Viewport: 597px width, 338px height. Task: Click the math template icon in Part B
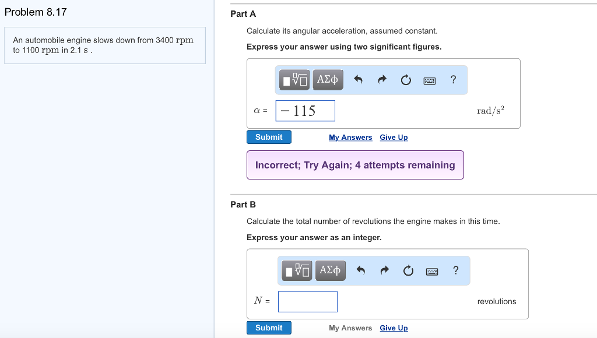click(x=297, y=270)
